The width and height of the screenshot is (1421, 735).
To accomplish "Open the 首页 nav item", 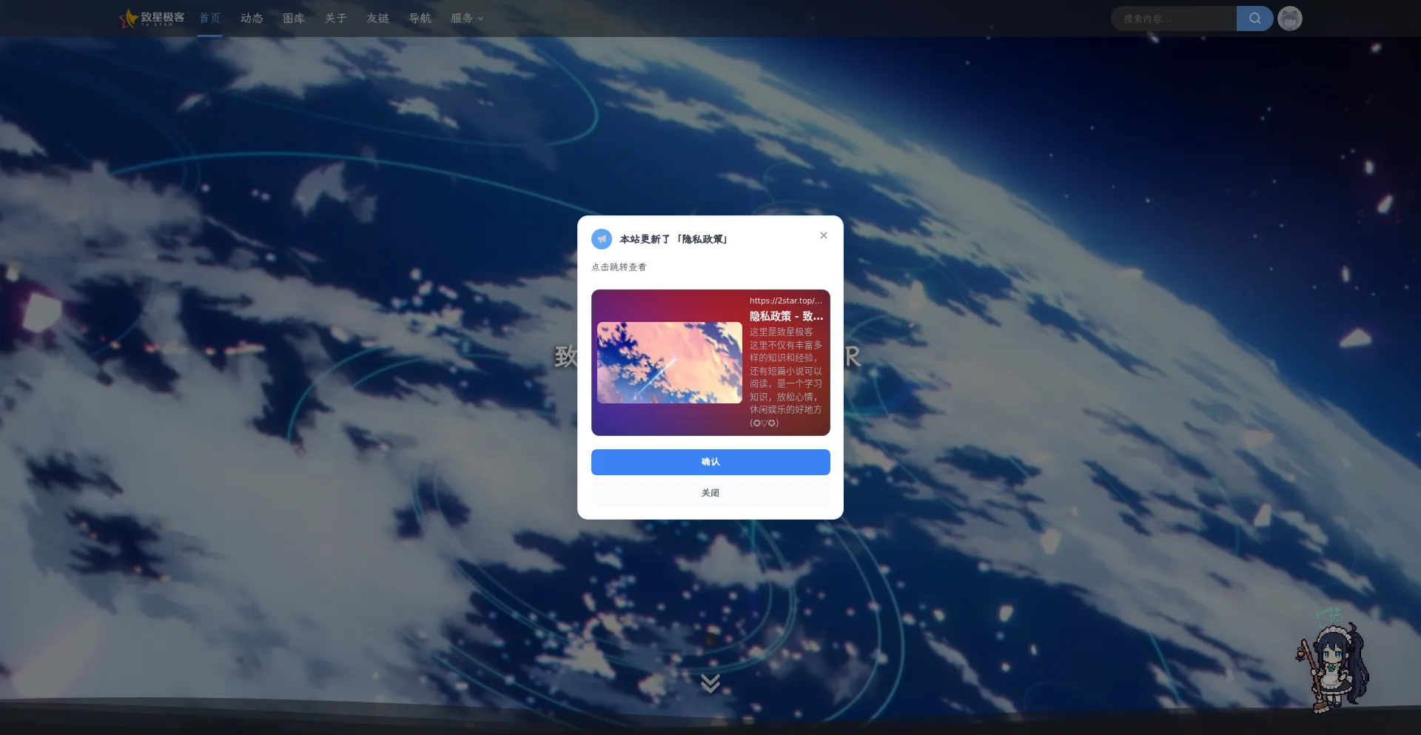I will (209, 18).
